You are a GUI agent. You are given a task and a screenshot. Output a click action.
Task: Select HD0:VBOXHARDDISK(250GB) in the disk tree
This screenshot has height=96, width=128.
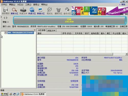click(x=20, y=33)
